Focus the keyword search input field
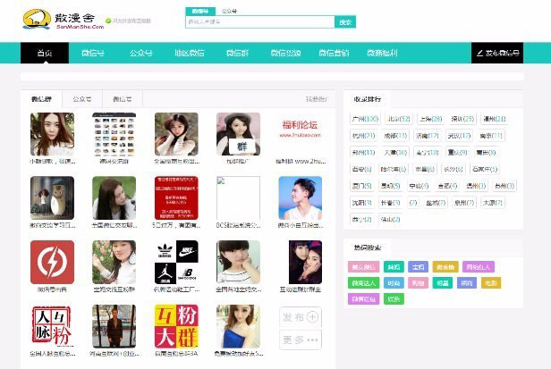Viewport: 551px width, 369px height. click(x=260, y=21)
